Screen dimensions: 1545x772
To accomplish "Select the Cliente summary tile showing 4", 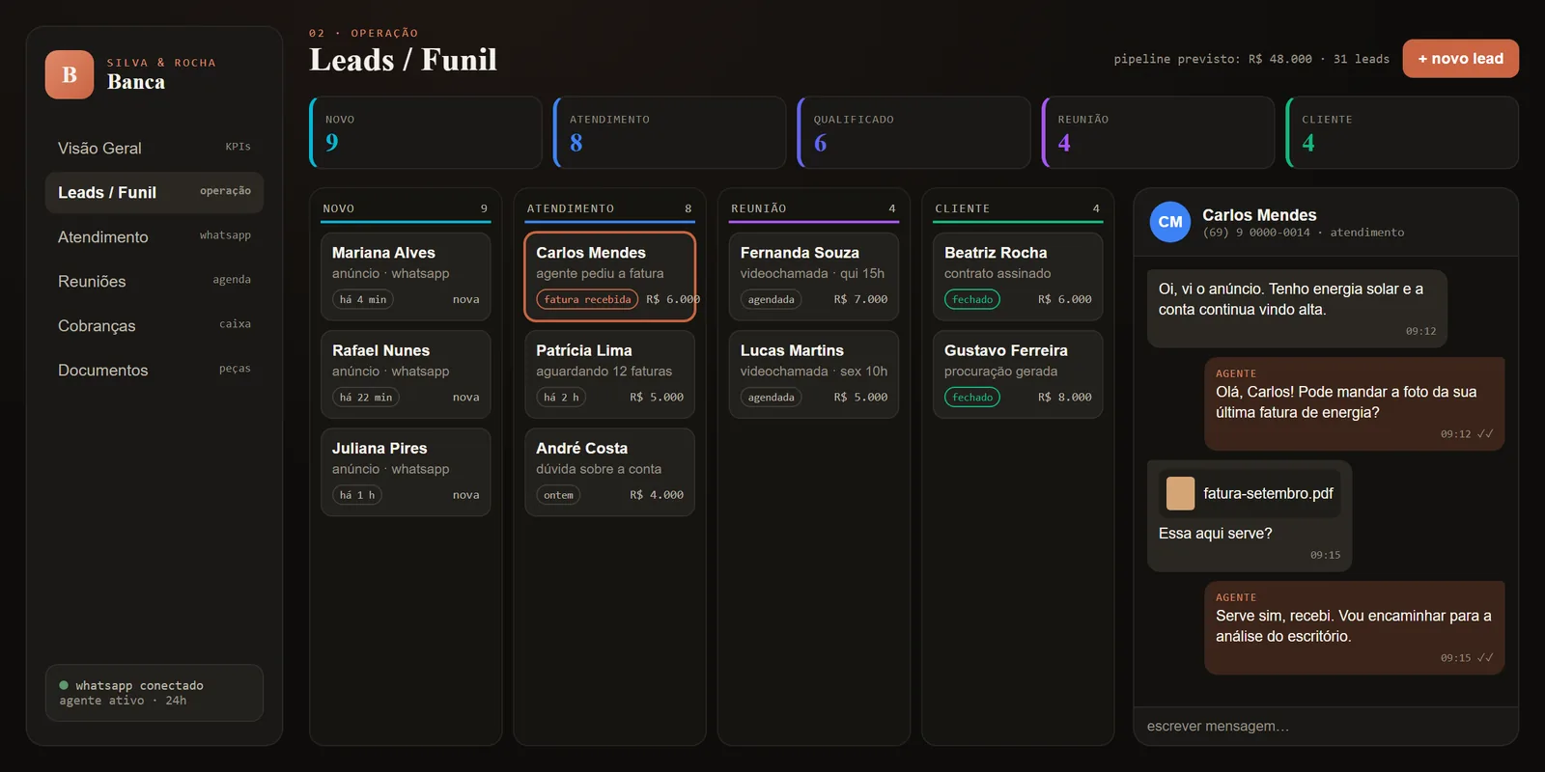I will [1402, 132].
